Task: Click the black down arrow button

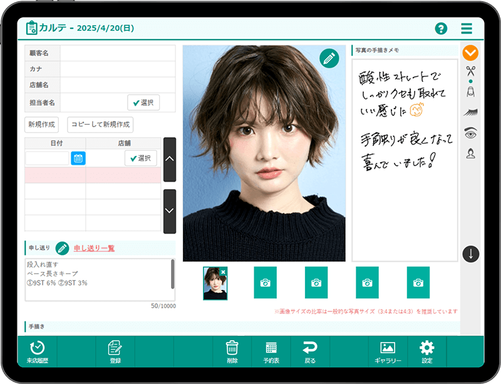Action: coord(470,254)
